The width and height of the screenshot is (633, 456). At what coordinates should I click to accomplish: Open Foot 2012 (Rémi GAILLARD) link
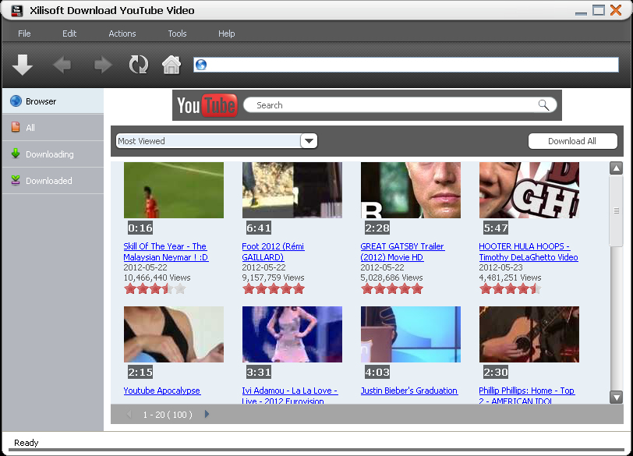click(x=273, y=252)
